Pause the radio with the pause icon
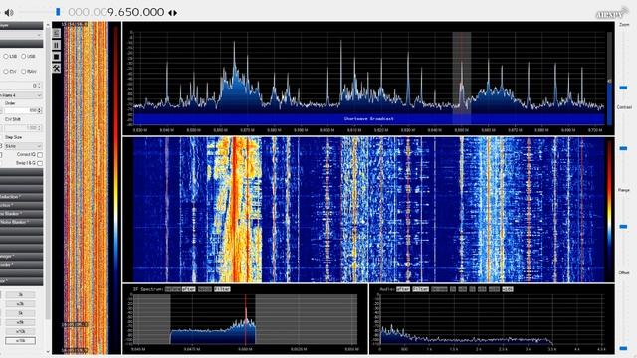637x358 pixels. [57, 45]
